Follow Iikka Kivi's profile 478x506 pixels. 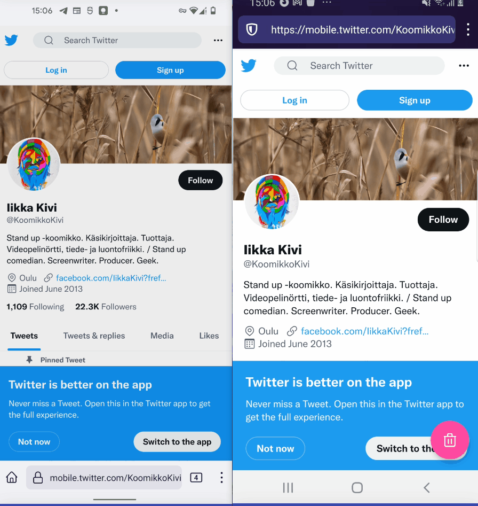click(x=200, y=180)
